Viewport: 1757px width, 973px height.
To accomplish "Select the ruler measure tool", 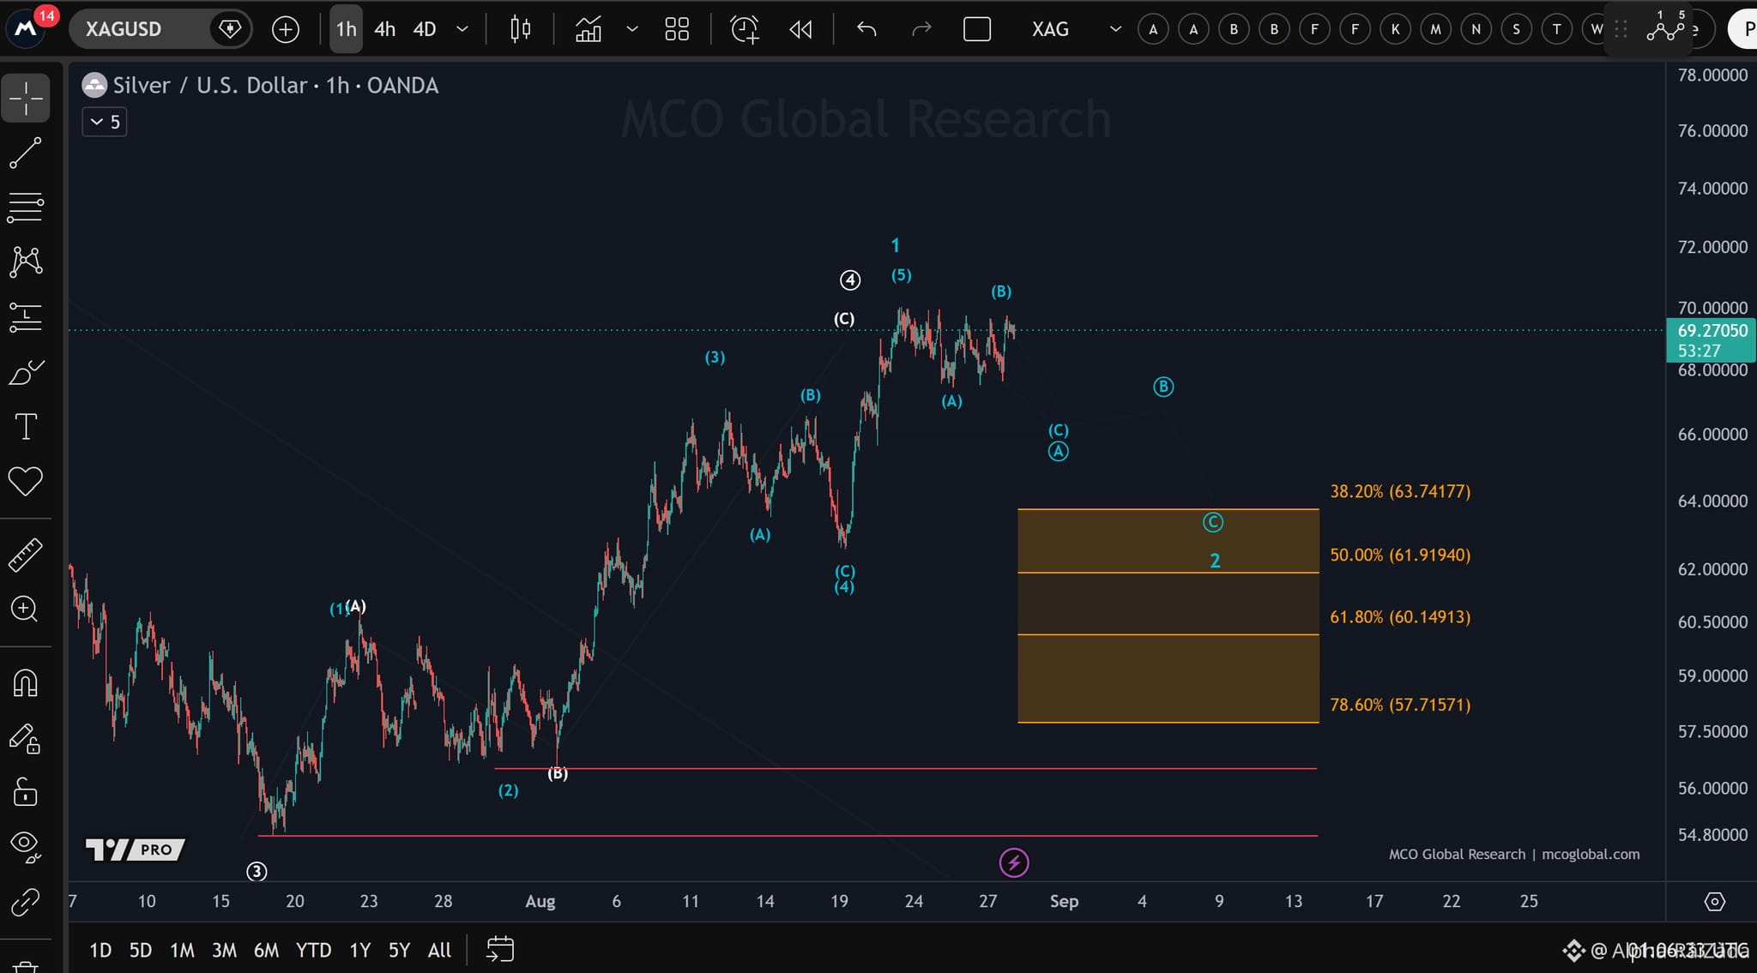I will pos(26,555).
